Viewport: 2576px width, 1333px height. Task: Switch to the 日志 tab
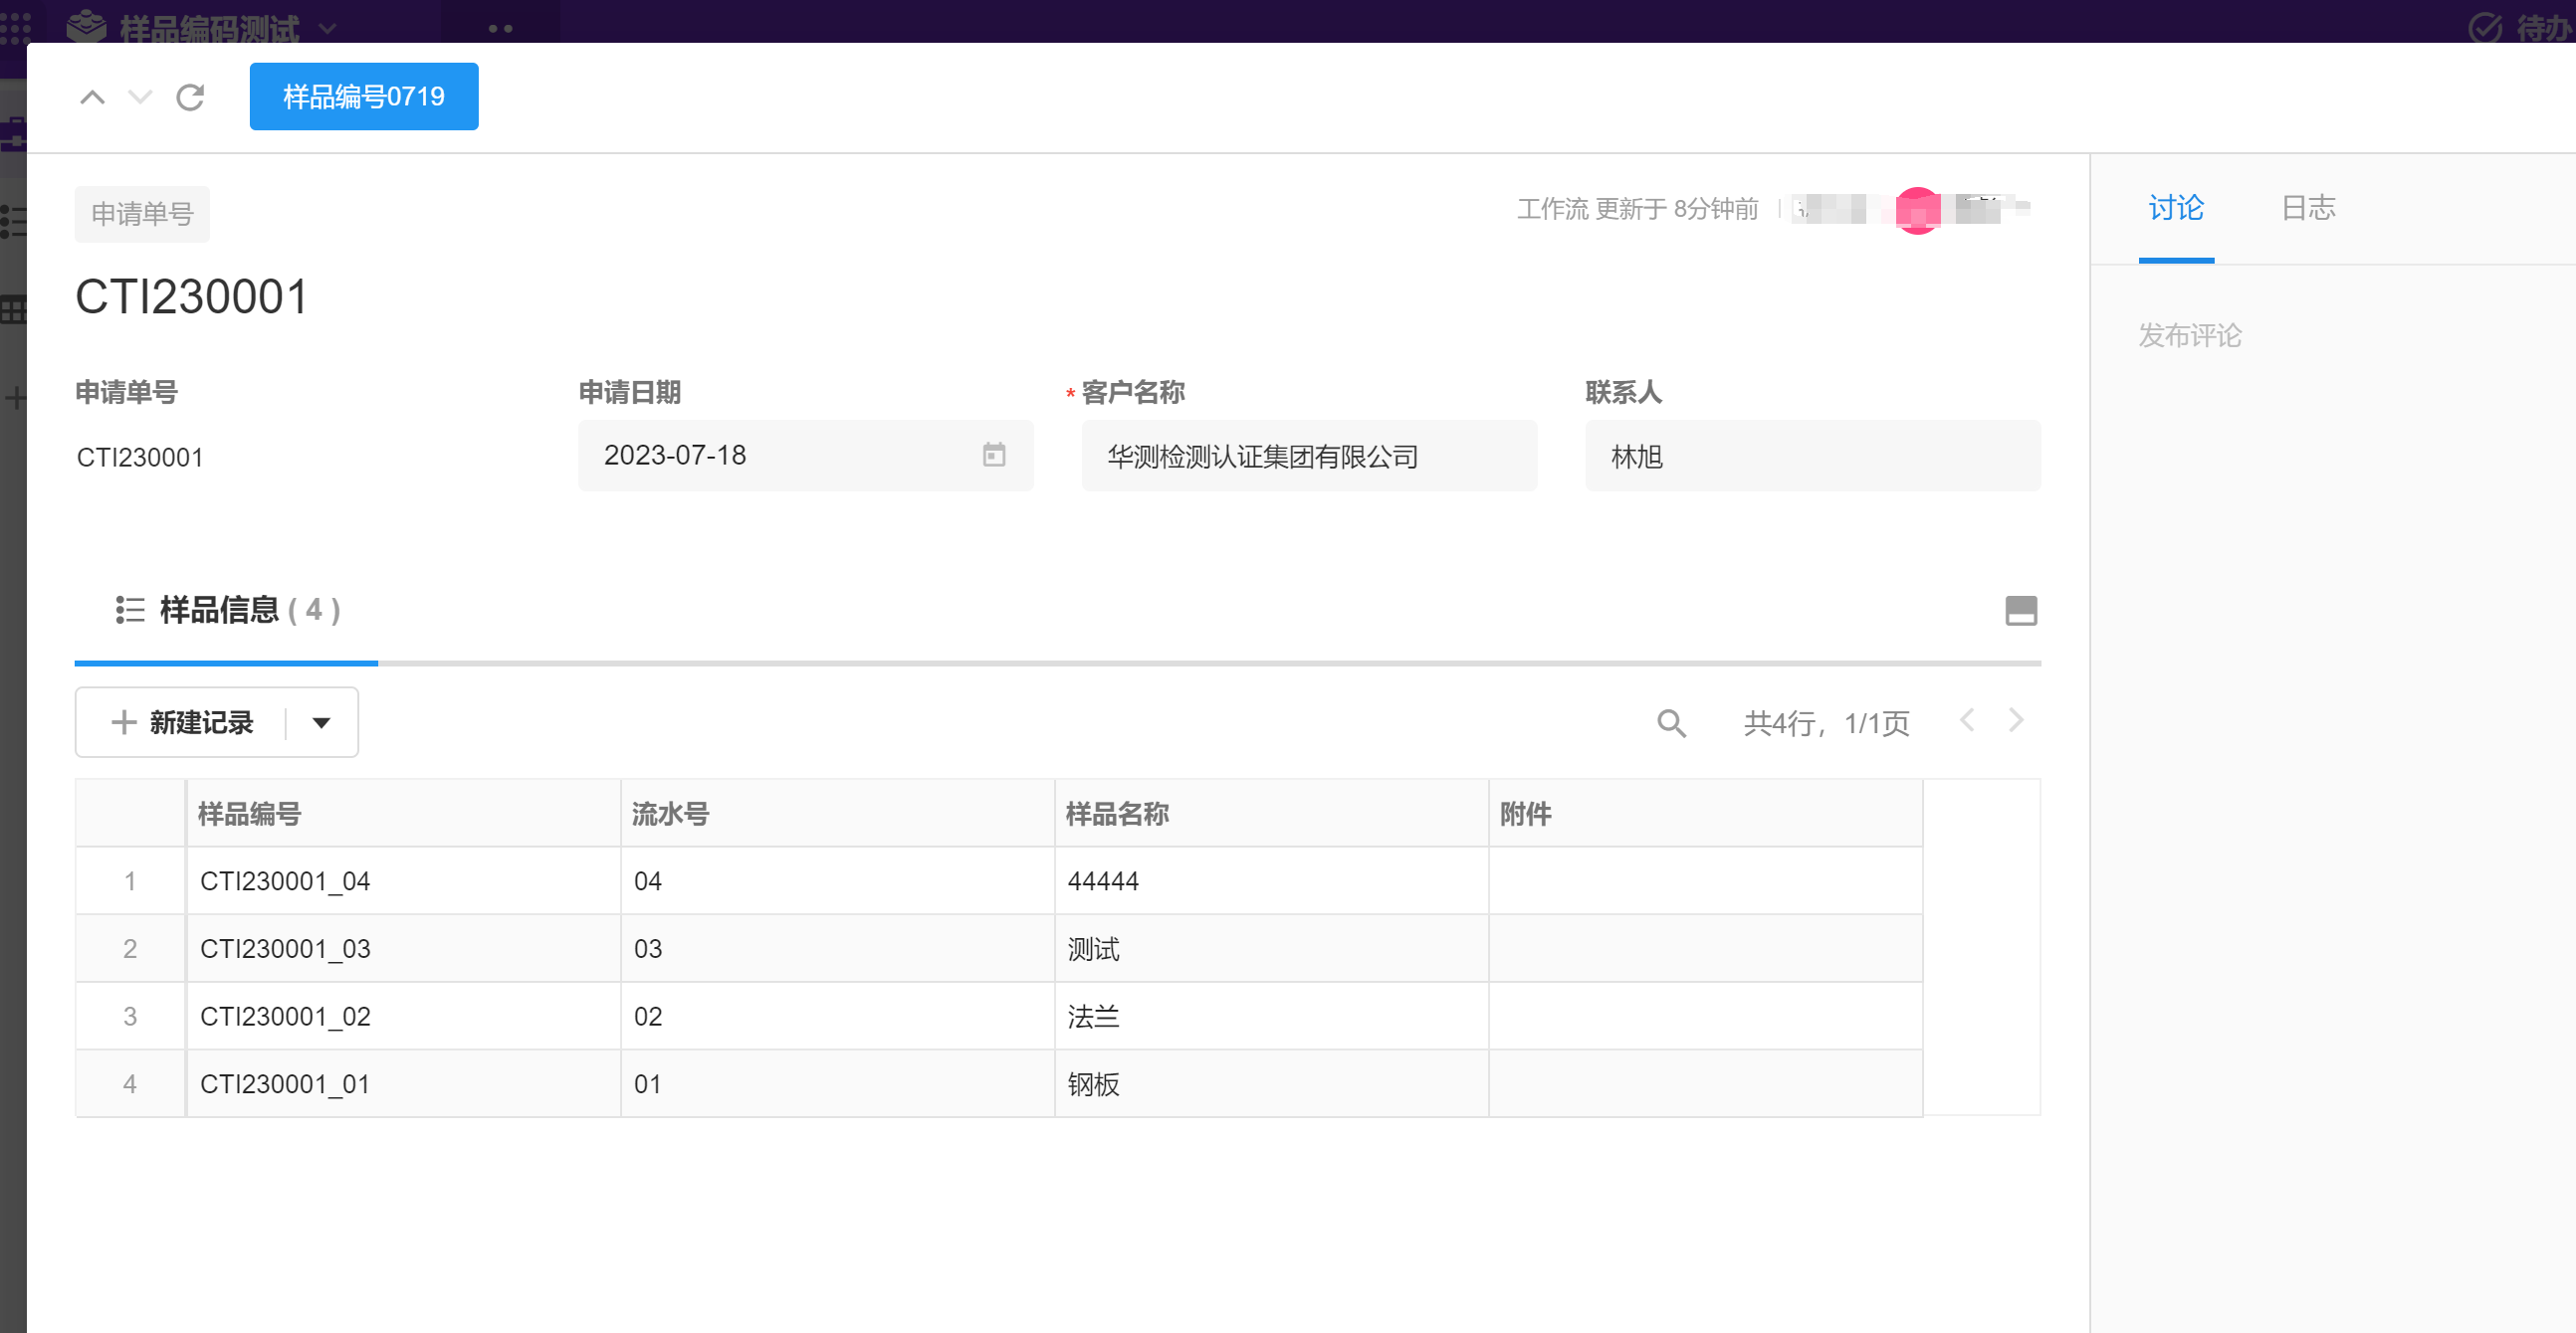pyautogui.click(x=2307, y=208)
